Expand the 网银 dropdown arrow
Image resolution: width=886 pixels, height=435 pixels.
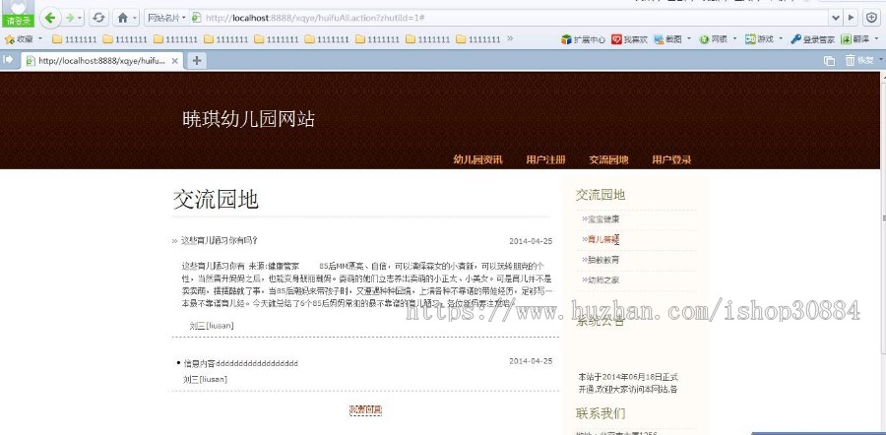pyautogui.click(x=734, y=39)
